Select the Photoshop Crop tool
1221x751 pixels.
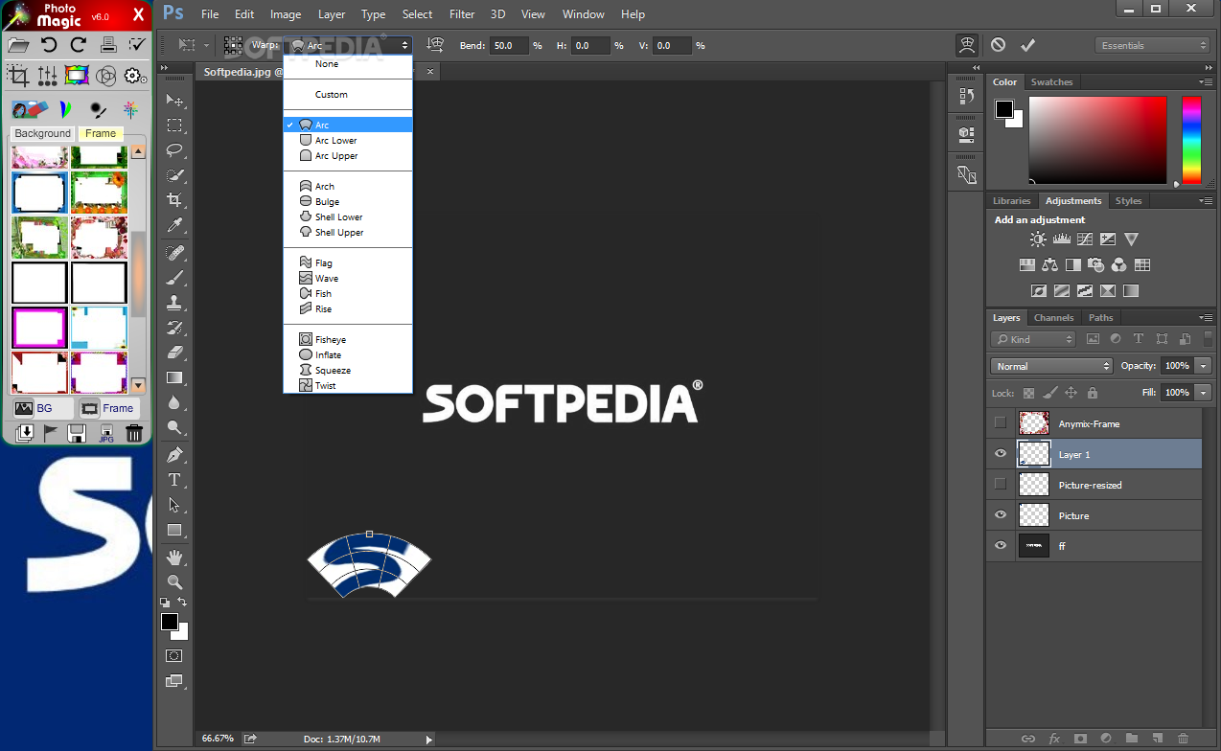(174, 200)
